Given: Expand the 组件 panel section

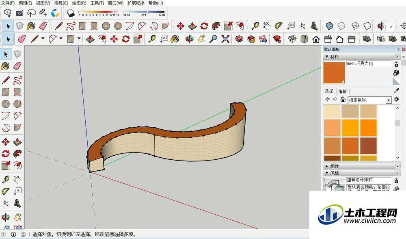Looking at the screenshot, I should [327, 166].
